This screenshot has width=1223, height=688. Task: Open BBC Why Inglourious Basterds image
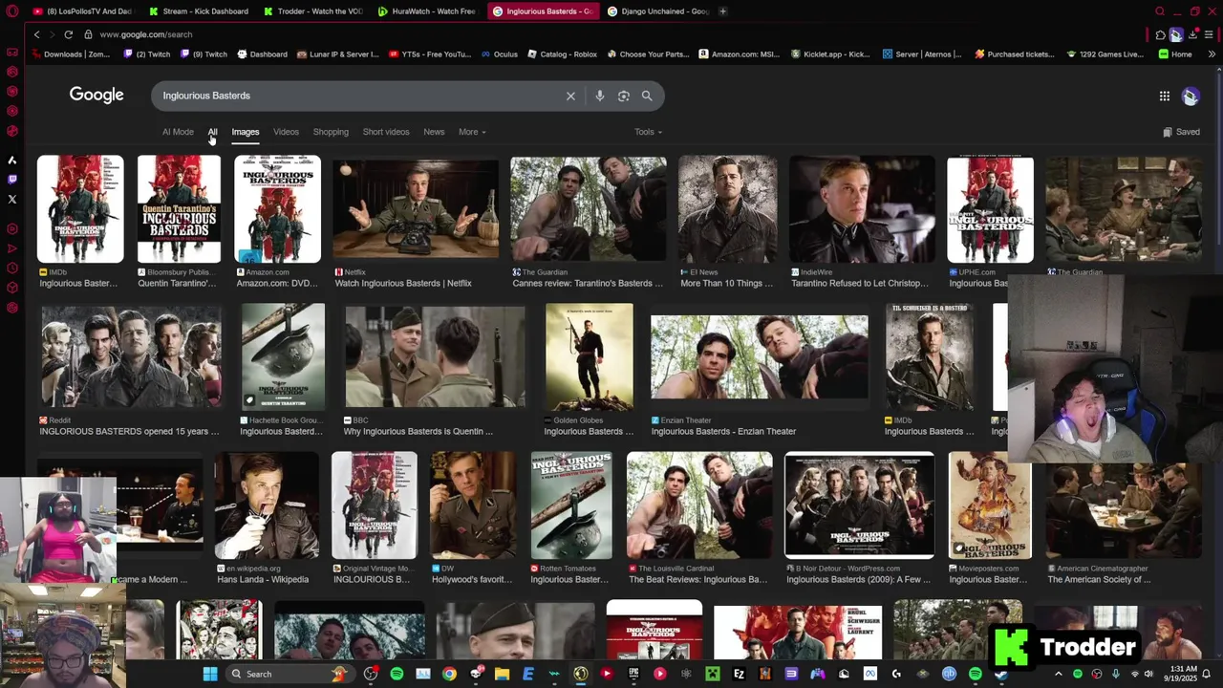pyautogui.click(x=435, y=356)
